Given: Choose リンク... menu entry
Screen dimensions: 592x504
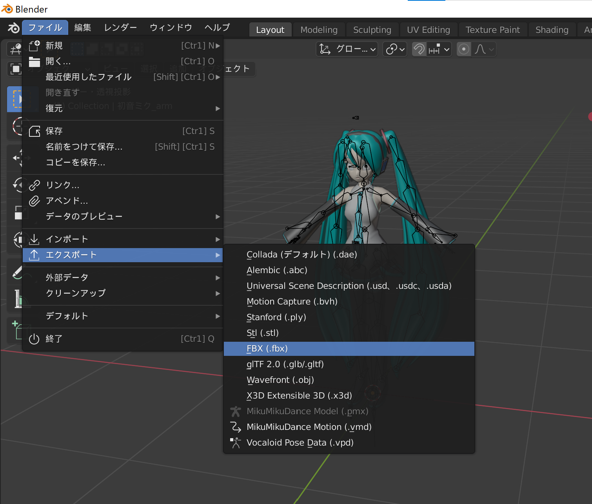Looking at the screenshot, I should click(123, 185).
